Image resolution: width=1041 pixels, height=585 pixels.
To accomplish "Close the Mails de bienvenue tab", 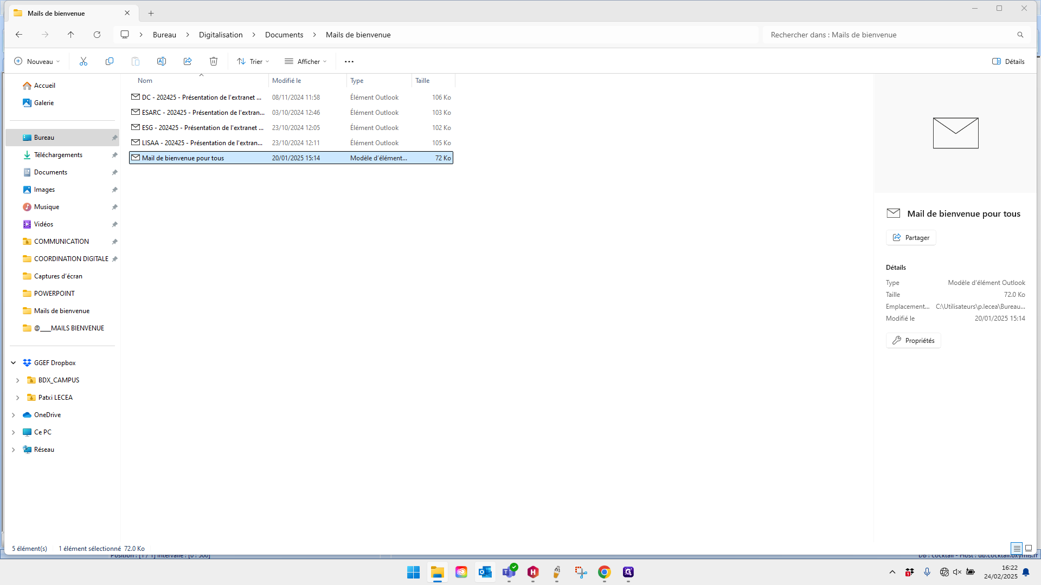I will 127,13.
